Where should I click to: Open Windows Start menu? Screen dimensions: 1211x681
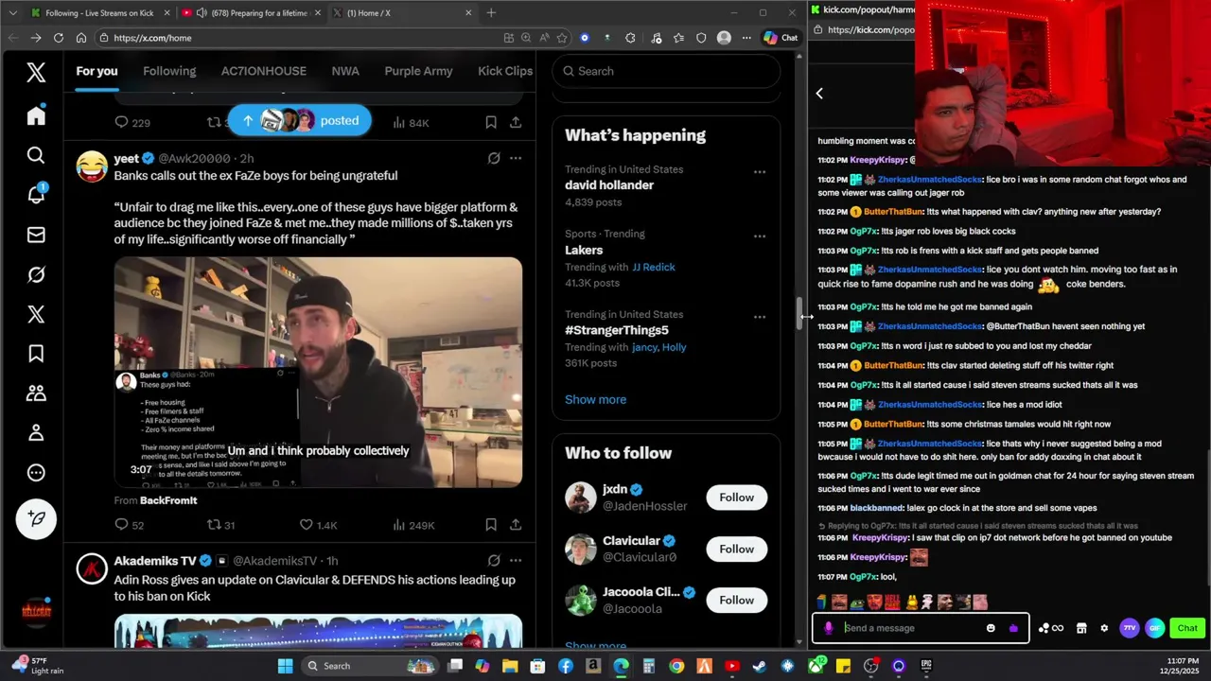coord(285,666)
